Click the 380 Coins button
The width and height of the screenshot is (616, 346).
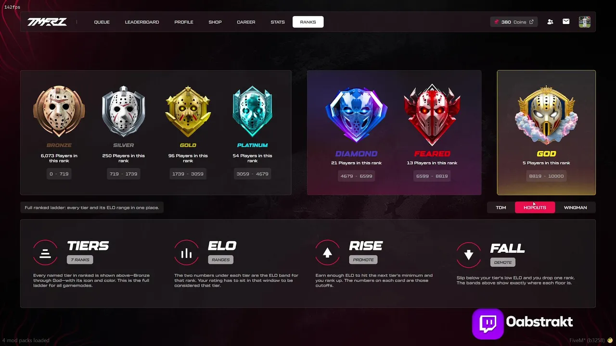pyautogui.click(x=513, y=22)
